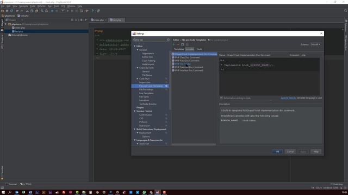The image size is (348, 195).
Task: Click the Help button in Settings dialog
Action: coord(316,152)
